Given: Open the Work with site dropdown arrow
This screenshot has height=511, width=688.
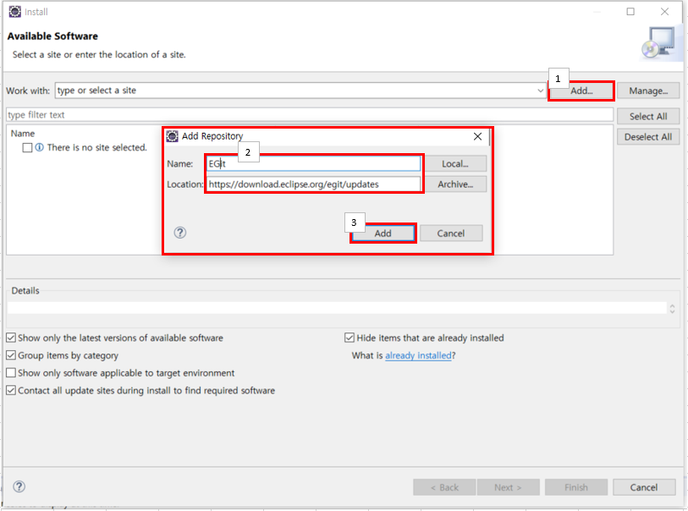Looking at the screenshot, I should coord(540,91).
